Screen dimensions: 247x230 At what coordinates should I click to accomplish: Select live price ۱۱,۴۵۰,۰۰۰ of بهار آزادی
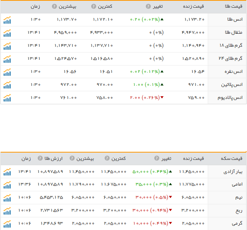(192, 172)
